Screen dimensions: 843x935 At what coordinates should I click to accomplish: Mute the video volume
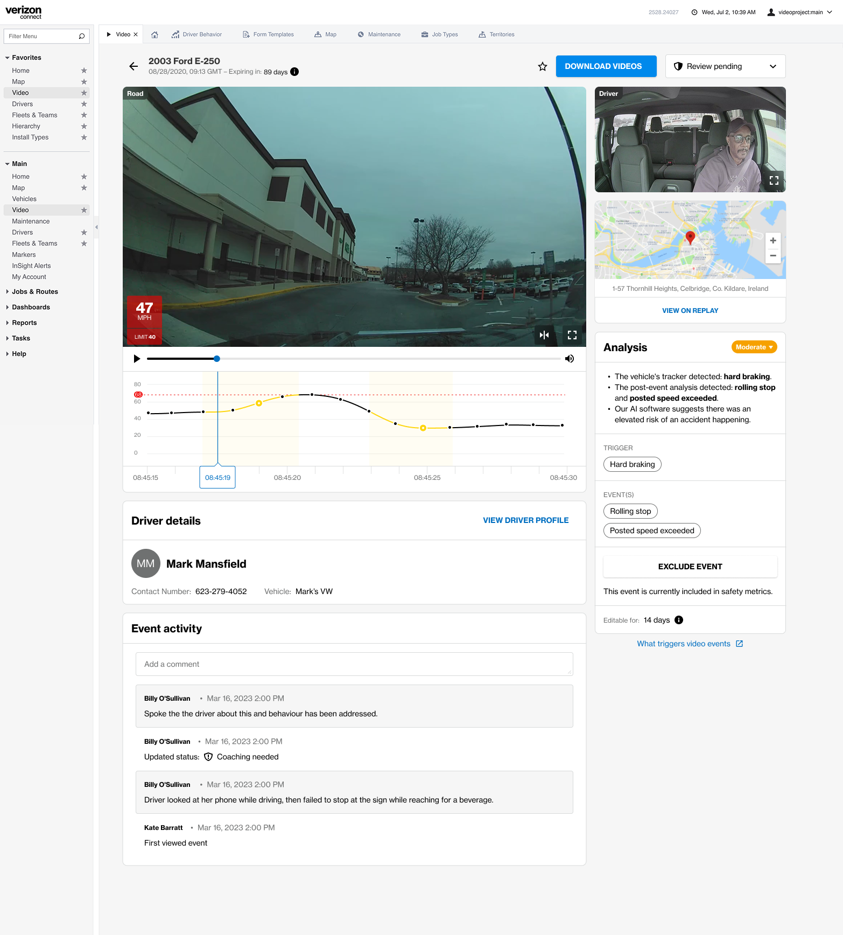570,359
